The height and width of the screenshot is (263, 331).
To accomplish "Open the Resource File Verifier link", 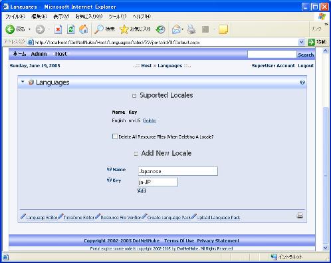I will click(121, 218).
